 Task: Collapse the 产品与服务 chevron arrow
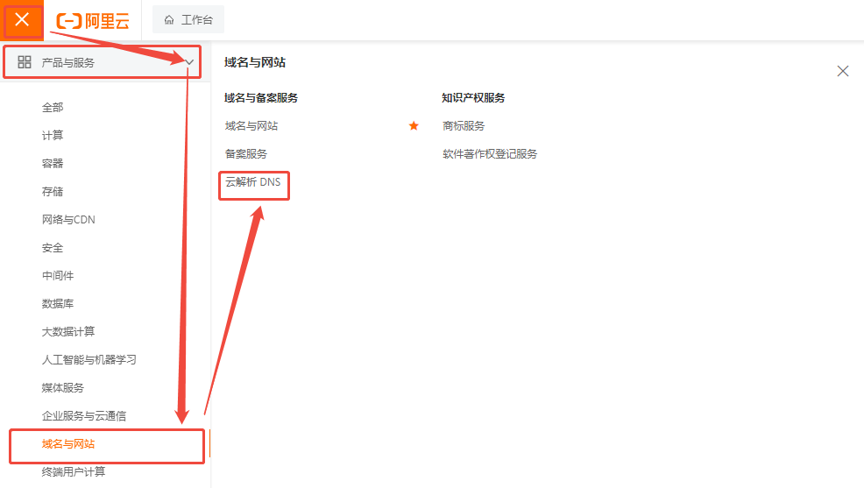tap(189, 62)
